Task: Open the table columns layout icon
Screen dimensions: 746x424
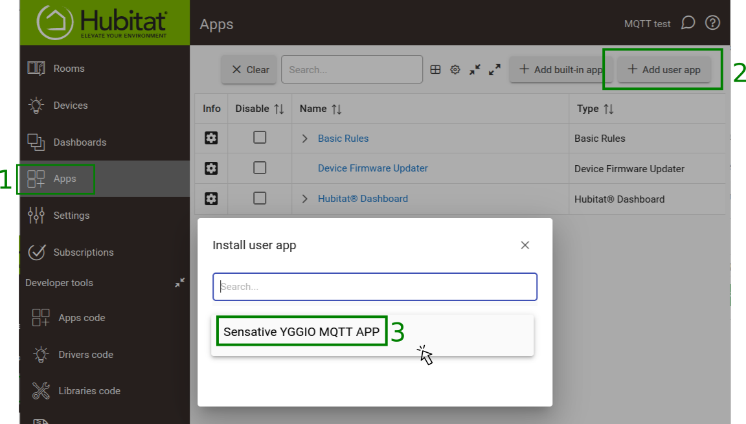Action: (x=435, y=69)
